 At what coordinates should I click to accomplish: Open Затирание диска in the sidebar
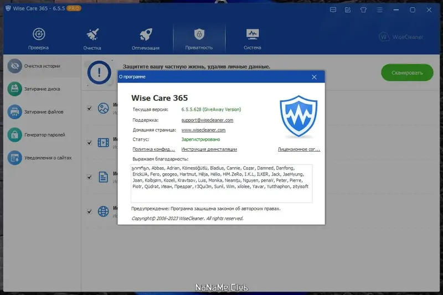(43, 89)
